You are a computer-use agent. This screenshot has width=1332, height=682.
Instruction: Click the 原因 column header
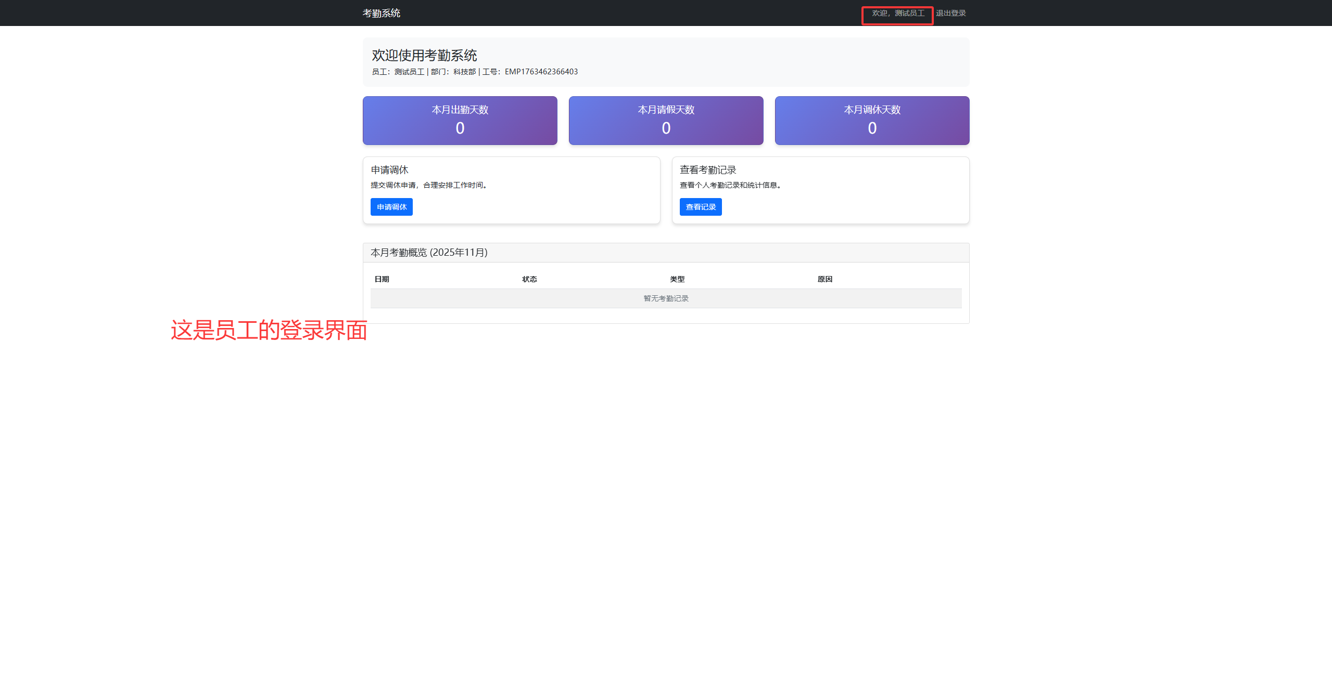coord(824,279)
